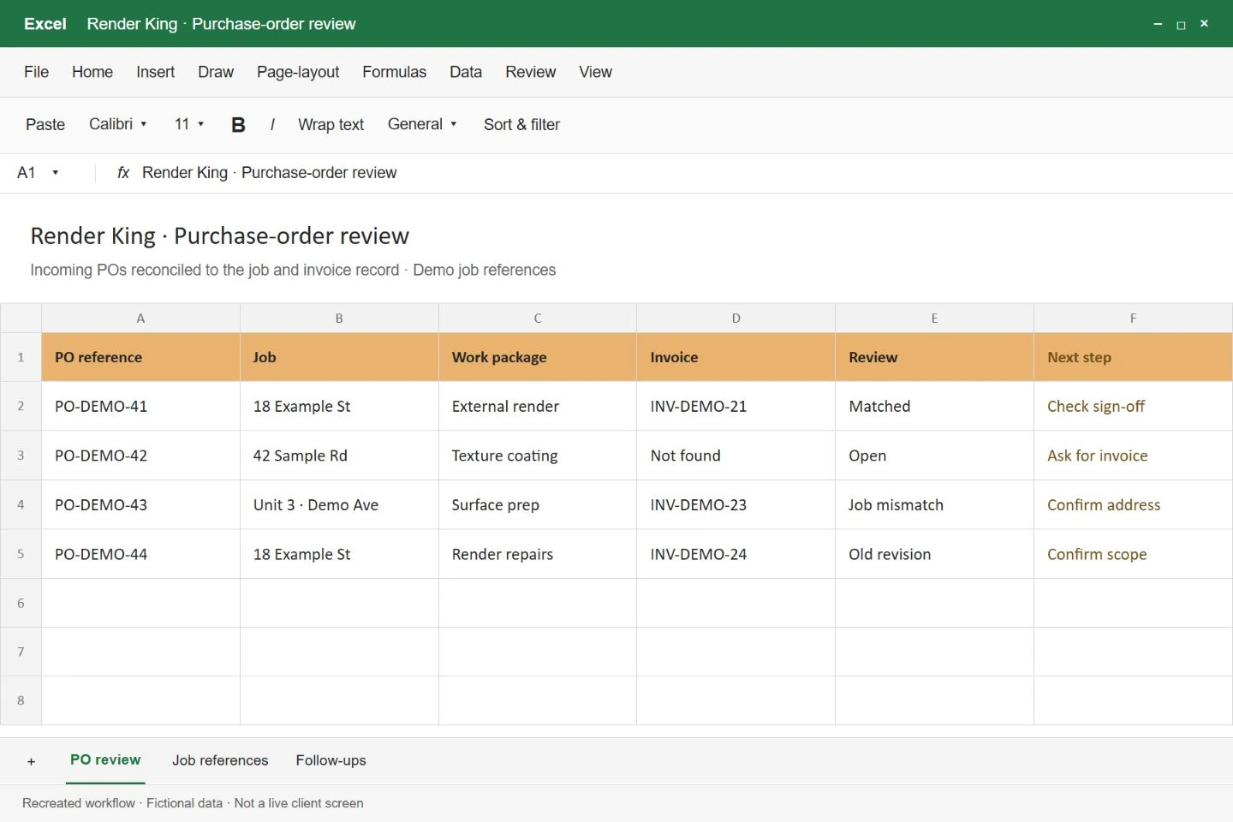
Task: Open the Calibri font dropdown
Action: point(118,124)
